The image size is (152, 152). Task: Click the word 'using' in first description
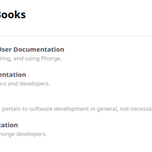coord(32,59)
